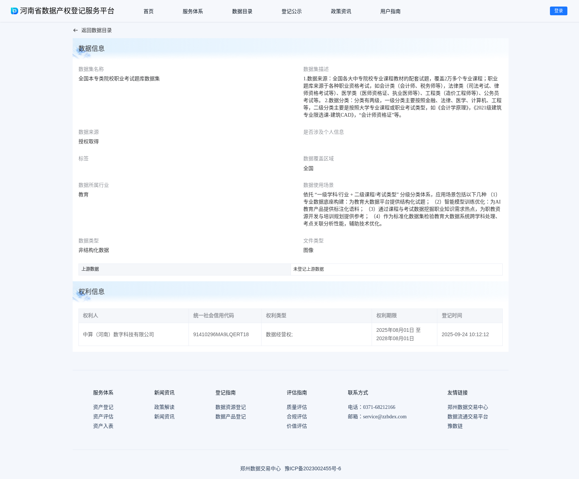Click the back arrow icon
This screenshot has width=579, height=479.
coord(76,31)
